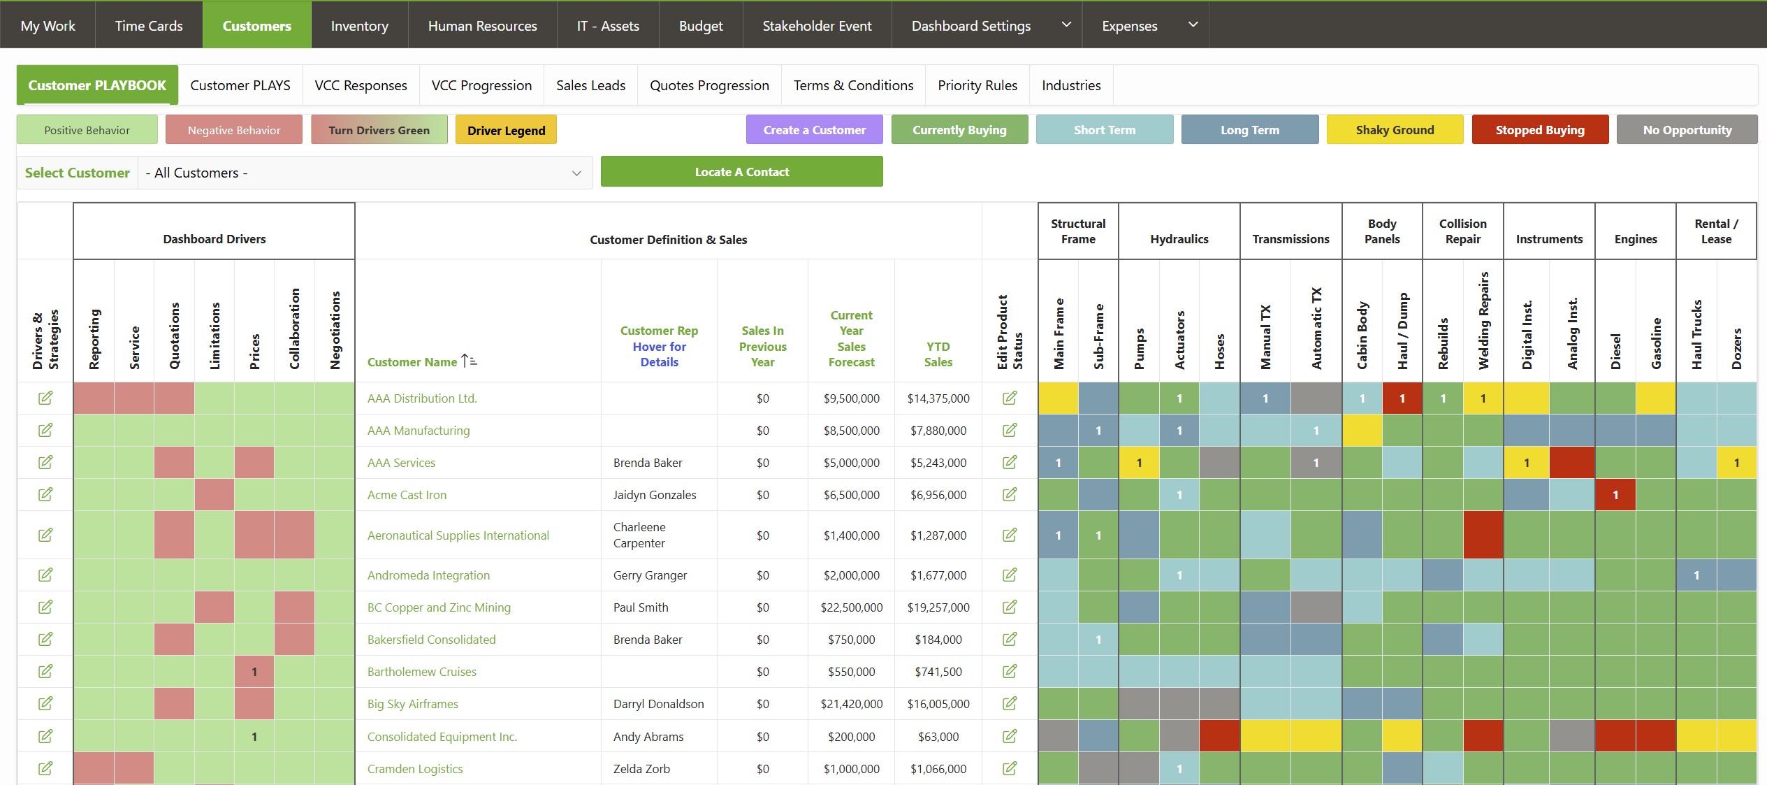Image resolution: width=1767 pixels, height=785 pixels.
Task: Click the Create a Customer button
Action: pyautogui.click(x=815, y=130)
